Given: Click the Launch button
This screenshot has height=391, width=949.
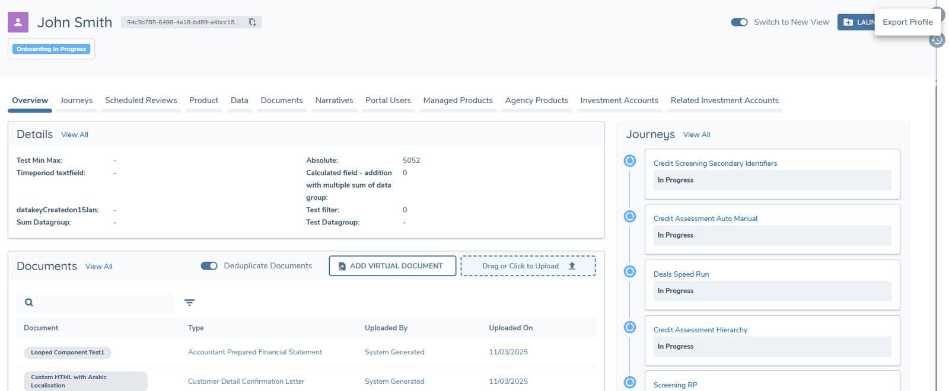Looking at the screenshot, I should click(856, 22).
